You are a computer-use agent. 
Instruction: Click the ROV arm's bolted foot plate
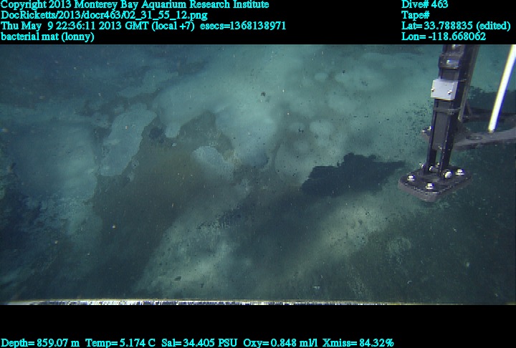tap(434, 183)
